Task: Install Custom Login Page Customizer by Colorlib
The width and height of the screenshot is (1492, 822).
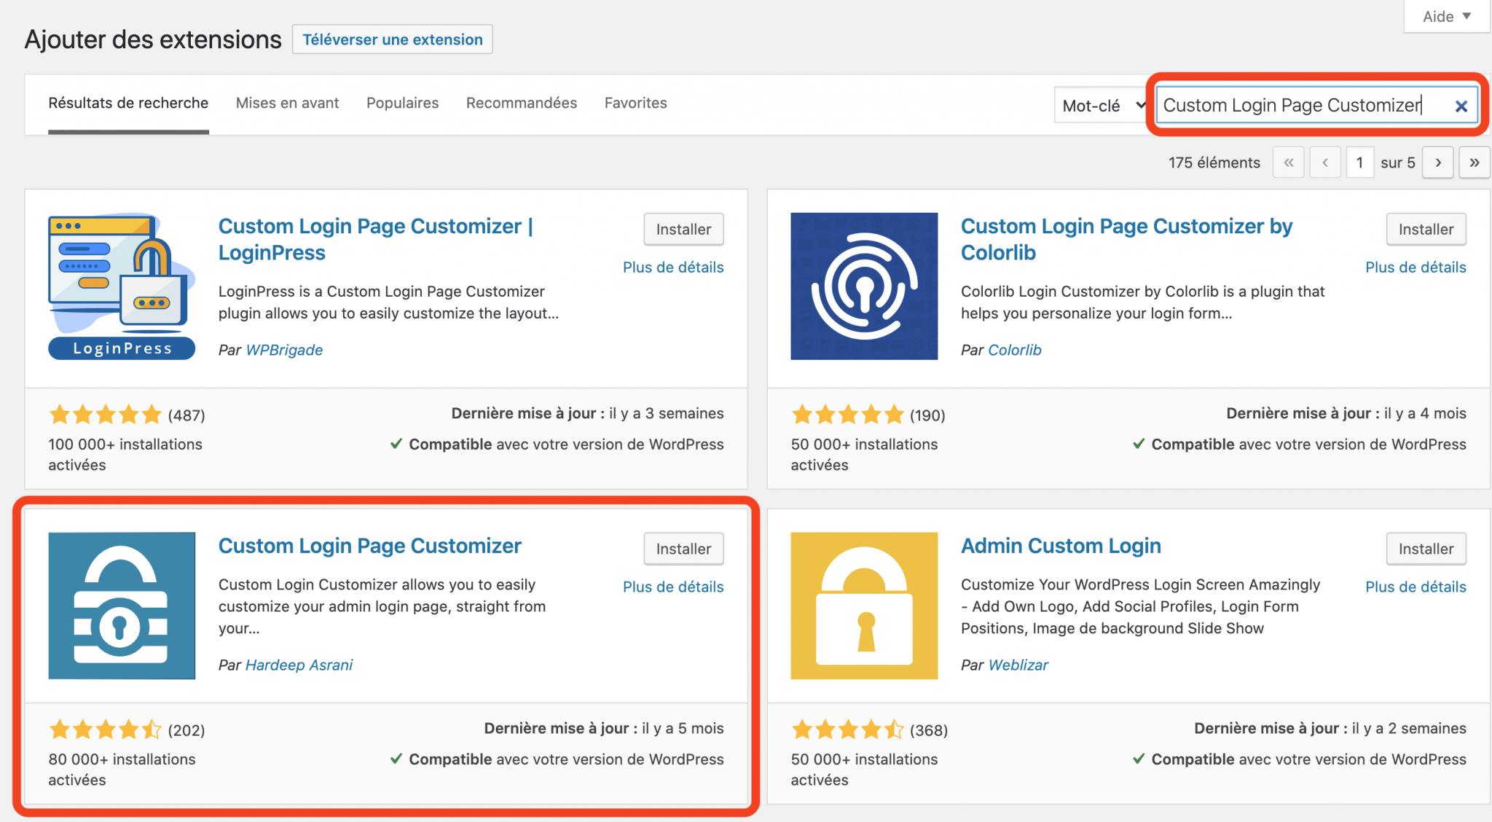Action: pos(1426,230)
